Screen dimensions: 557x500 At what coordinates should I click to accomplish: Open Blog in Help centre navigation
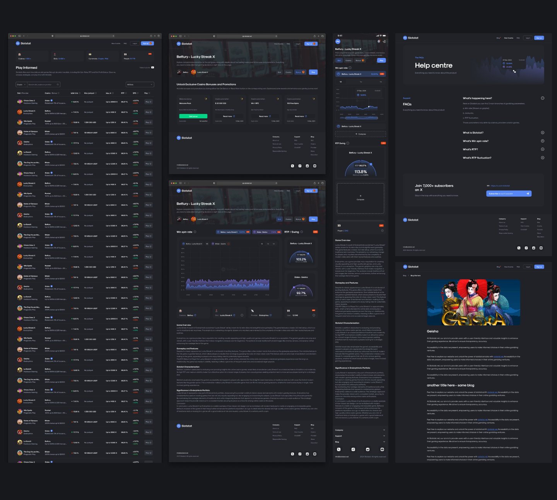[x=499, y=38]
